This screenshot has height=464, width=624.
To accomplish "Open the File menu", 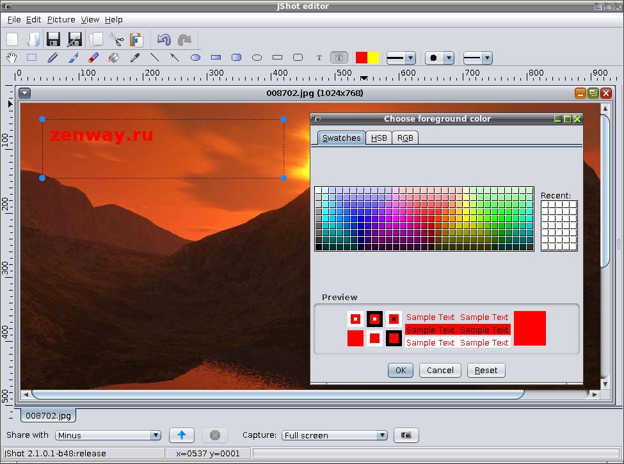I will pyautogui.click(x=14, y=19).
